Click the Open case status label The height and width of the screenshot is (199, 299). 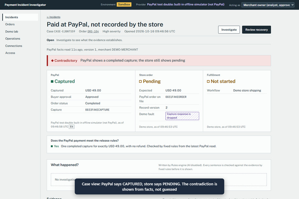50,40
